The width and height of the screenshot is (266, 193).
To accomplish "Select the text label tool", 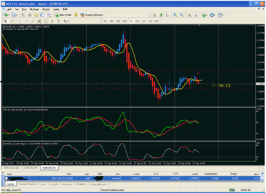I will point(59,21).
